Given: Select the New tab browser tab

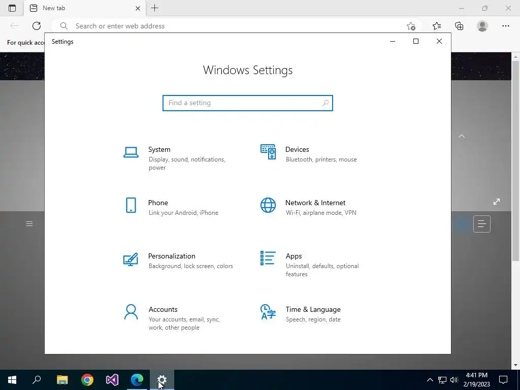Looking at the screenshot, I should click(x=85, y=8).
